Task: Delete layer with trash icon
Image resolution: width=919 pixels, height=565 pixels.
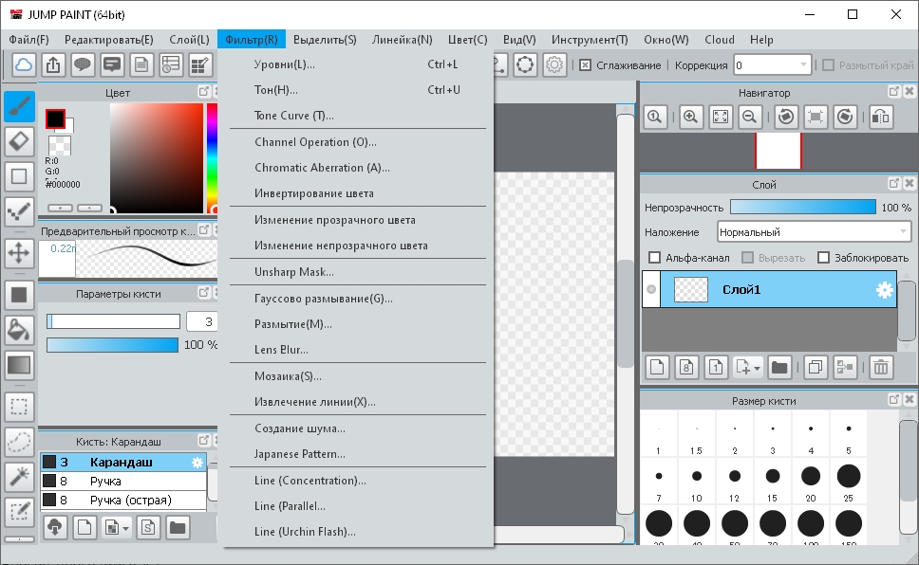Action: tap(881, 367)
